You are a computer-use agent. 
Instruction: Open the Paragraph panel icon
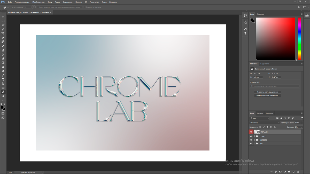point(245,33)
